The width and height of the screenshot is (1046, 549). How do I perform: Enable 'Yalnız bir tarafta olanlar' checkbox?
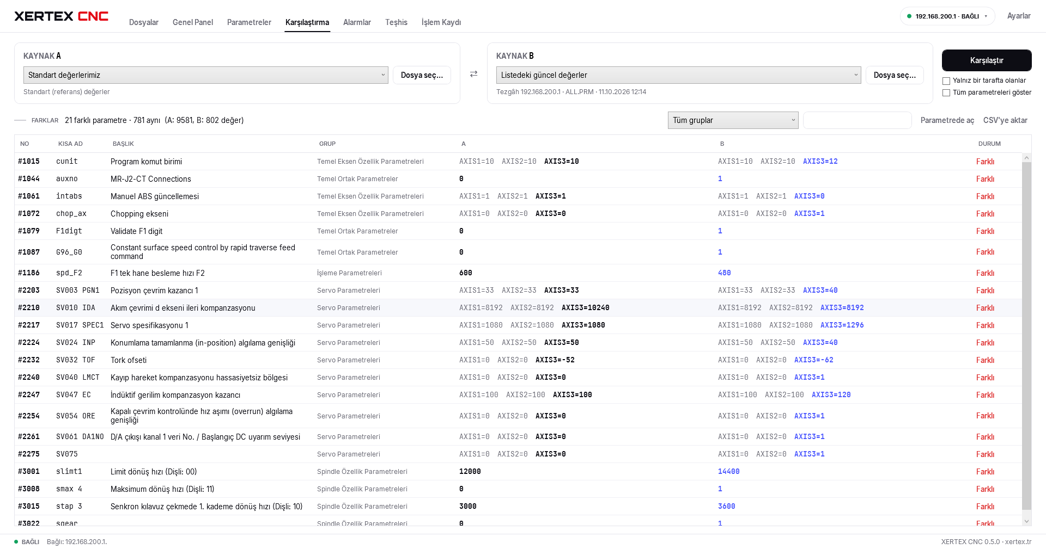[946, 81]
